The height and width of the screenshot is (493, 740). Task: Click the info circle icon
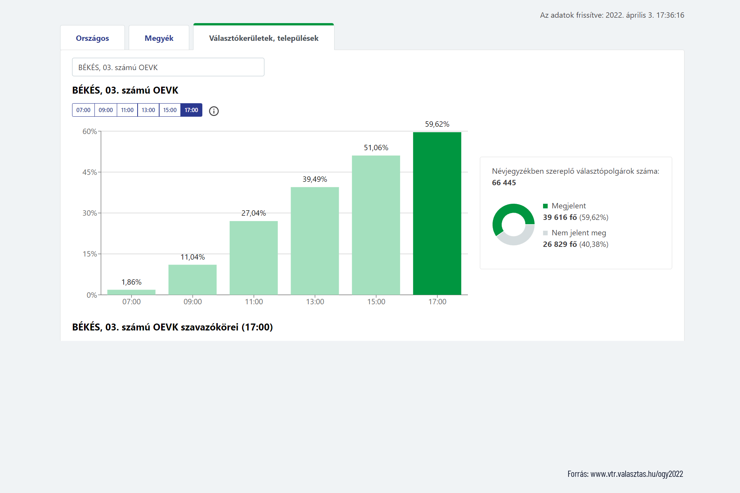(214, 111)
